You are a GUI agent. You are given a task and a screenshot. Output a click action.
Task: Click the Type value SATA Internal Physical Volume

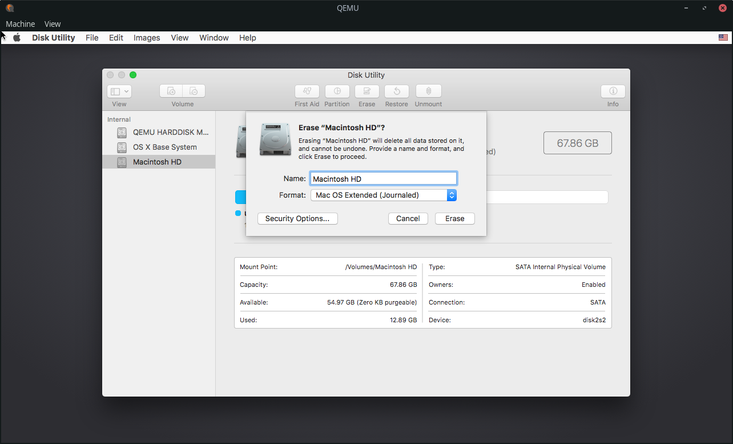coord(561,267)
